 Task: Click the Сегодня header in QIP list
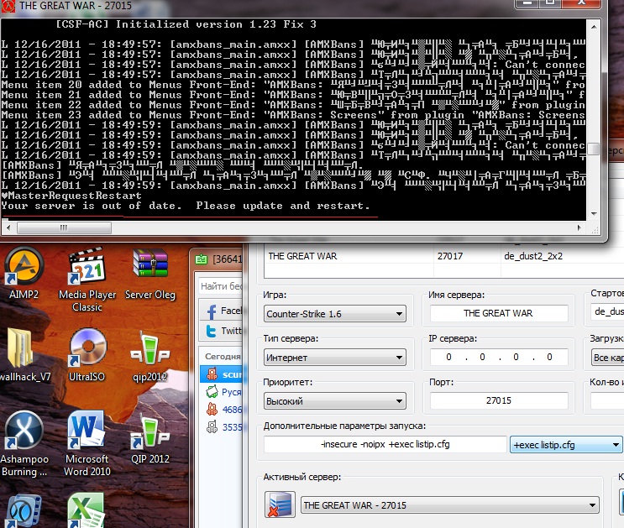(223, 357)
